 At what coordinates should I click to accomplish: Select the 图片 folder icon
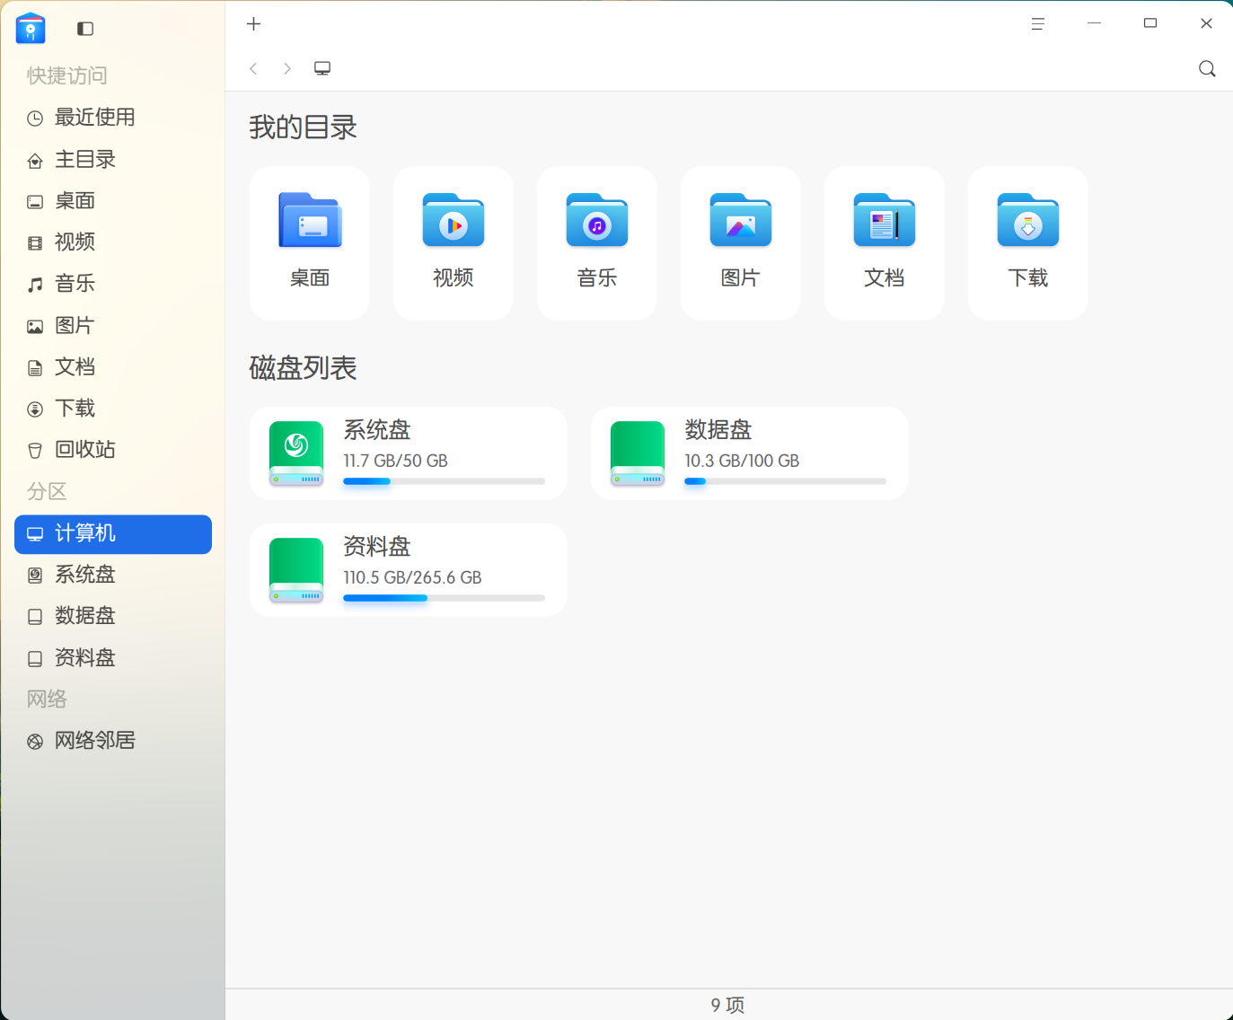pyautogui.click(x=741, y=220)
